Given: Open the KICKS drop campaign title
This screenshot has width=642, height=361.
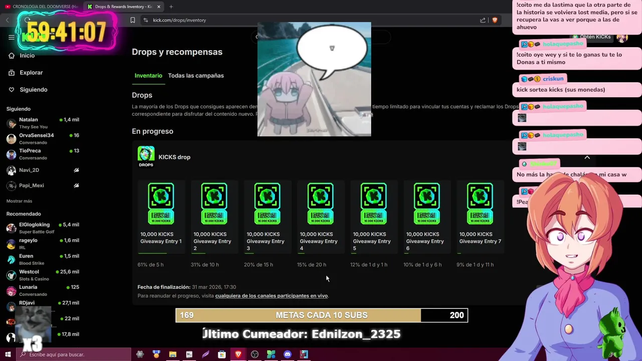Looking at the screenshot, I should click(174, 157).
